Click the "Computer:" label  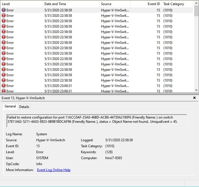[x=89, y=158]
